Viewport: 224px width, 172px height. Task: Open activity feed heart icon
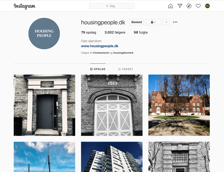pos(198,6)
